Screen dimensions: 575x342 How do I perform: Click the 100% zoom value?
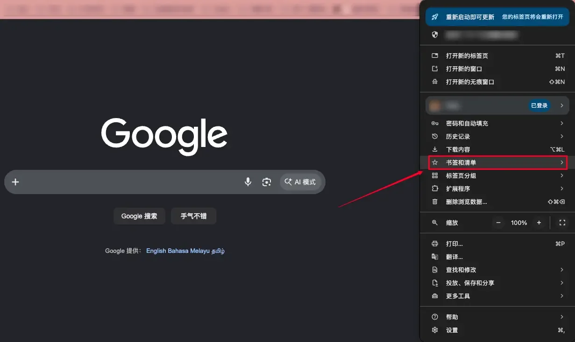518,223
